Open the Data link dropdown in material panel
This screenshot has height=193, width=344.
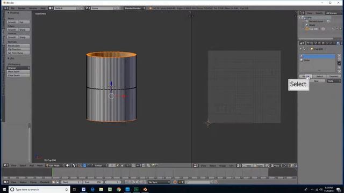[334, 81]
